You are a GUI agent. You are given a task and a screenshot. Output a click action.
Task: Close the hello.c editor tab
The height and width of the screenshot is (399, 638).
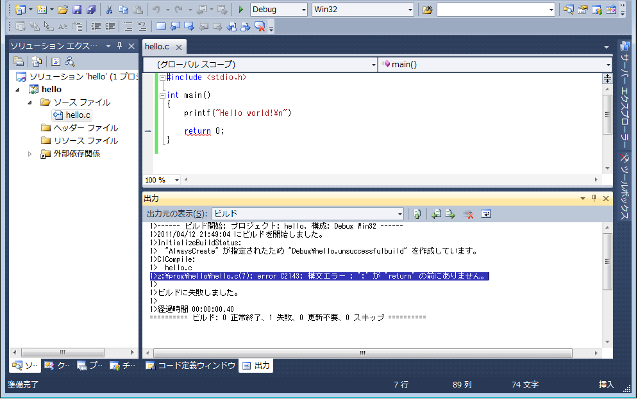click(179, 47)
